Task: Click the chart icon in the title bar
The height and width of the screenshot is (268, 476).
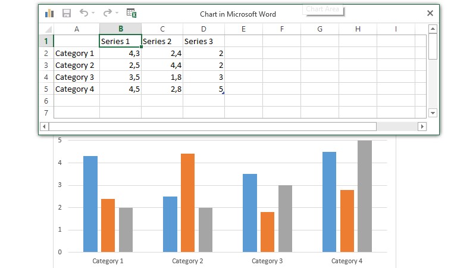Action: (x=49, y=13)
